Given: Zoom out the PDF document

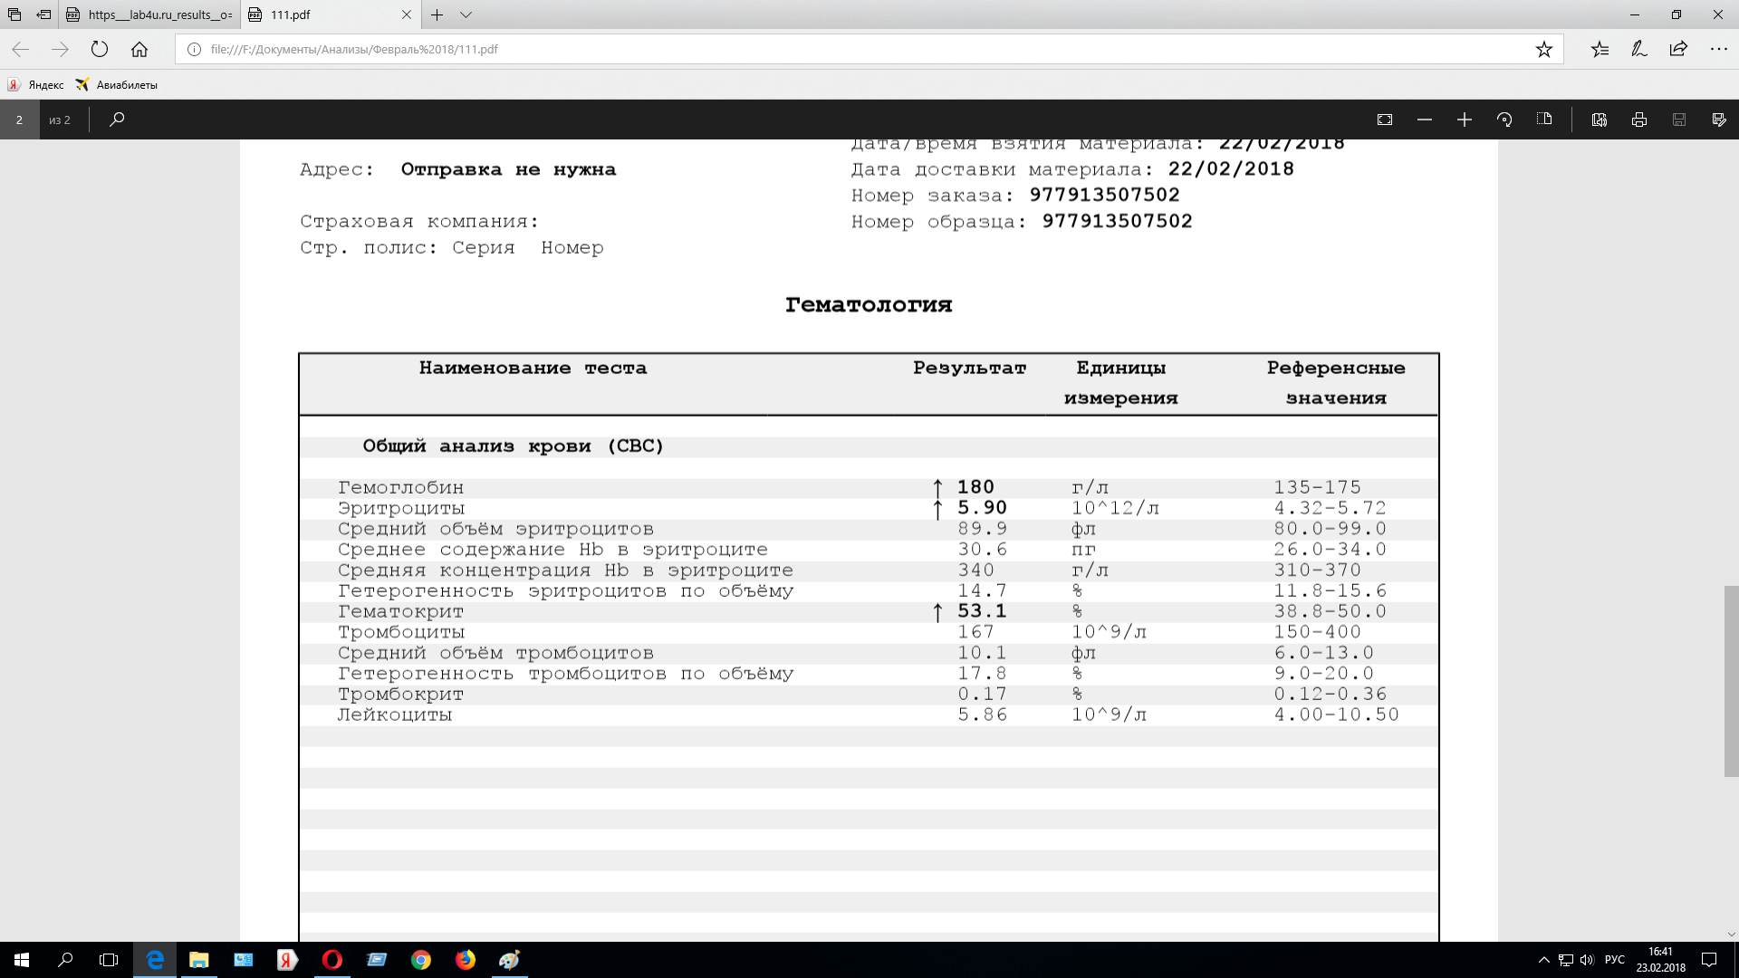Looking at the screenshot, I should click(1425, 120).
